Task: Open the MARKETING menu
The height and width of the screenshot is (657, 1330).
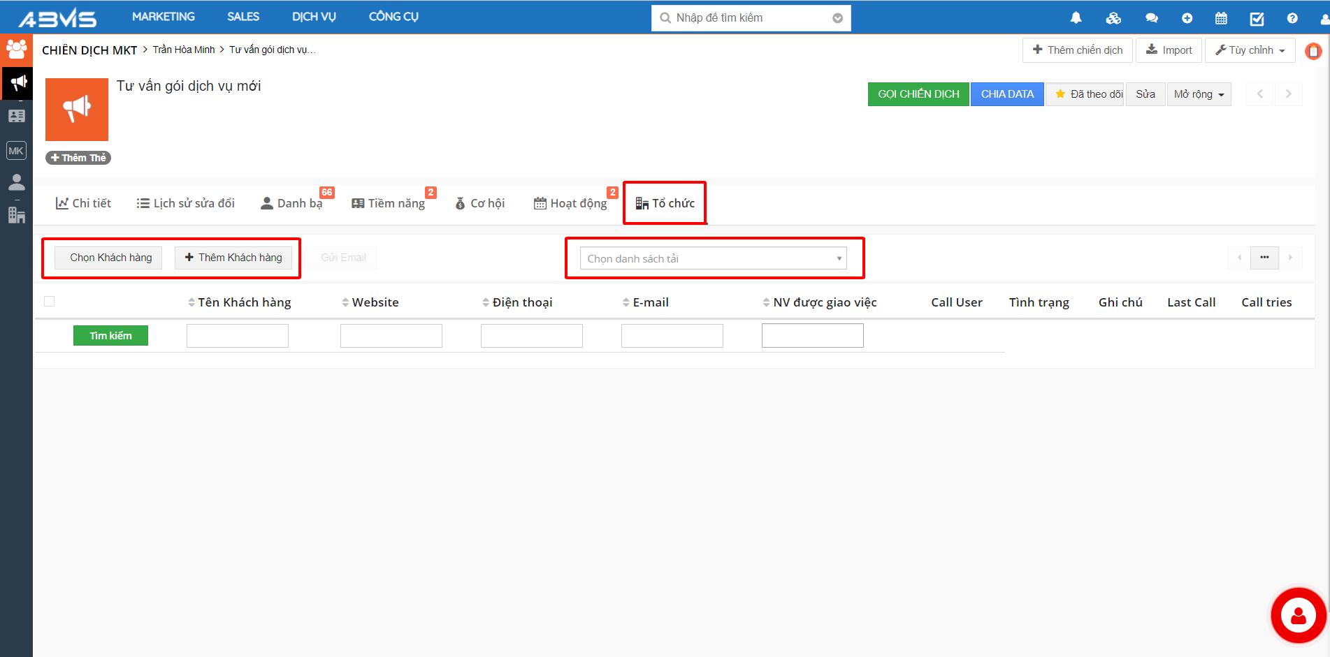Action: tap(164, 17)
